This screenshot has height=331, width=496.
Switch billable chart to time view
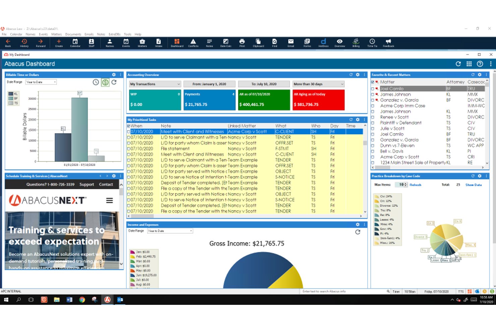click(96, 82)
